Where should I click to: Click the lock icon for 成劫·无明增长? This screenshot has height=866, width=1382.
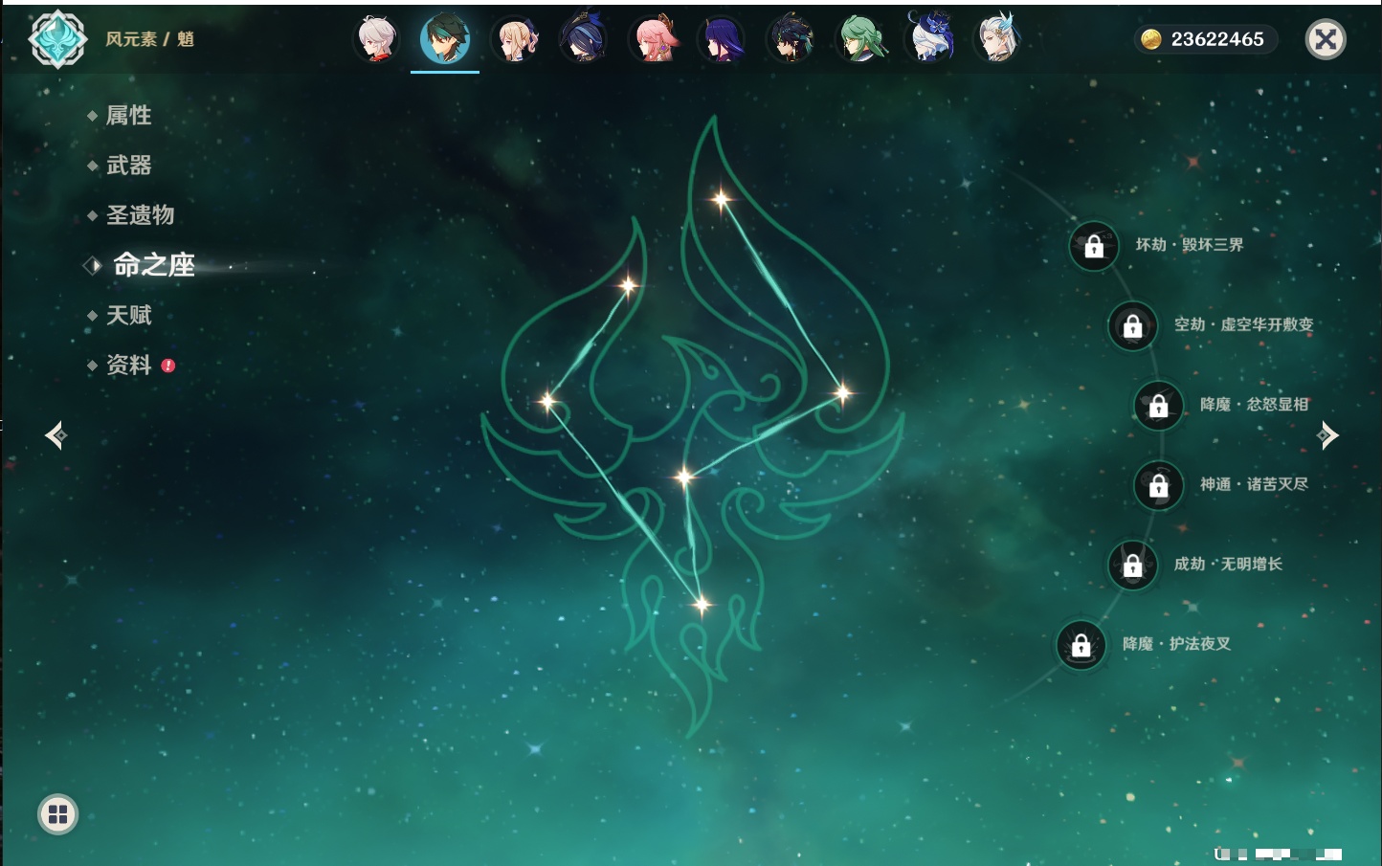(x=1133, y=565)
